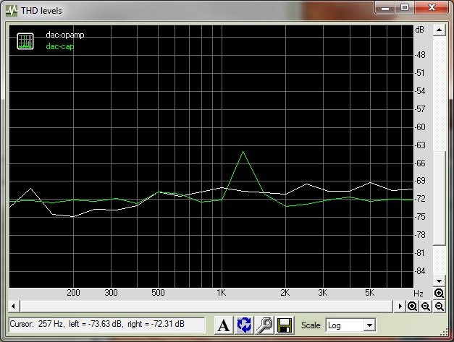Click the graph legend icon
The width and height of the screenshot is (454, 342).
[25, 41]
